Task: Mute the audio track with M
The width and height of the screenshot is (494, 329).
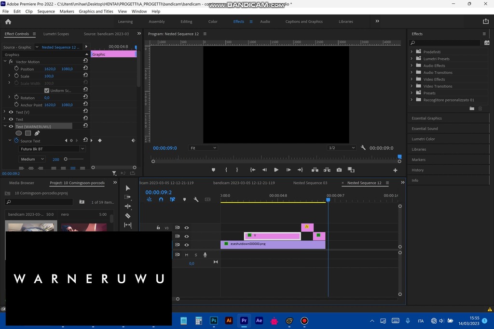Action: coord(187,255)
